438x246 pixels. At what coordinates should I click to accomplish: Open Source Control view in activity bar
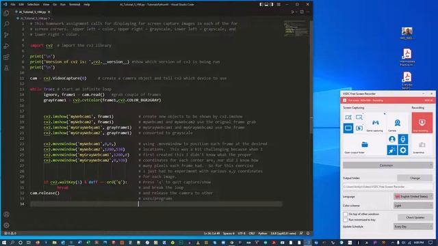(6, 35)
